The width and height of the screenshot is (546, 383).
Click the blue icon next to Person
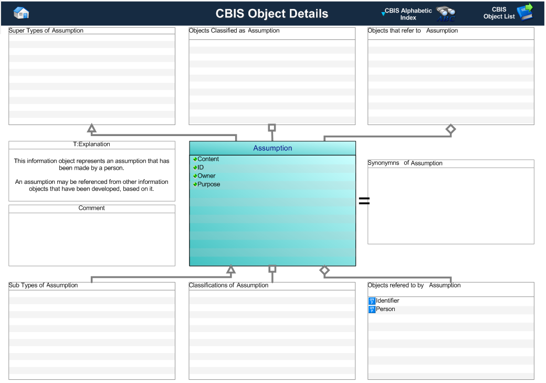click(372, 309)
